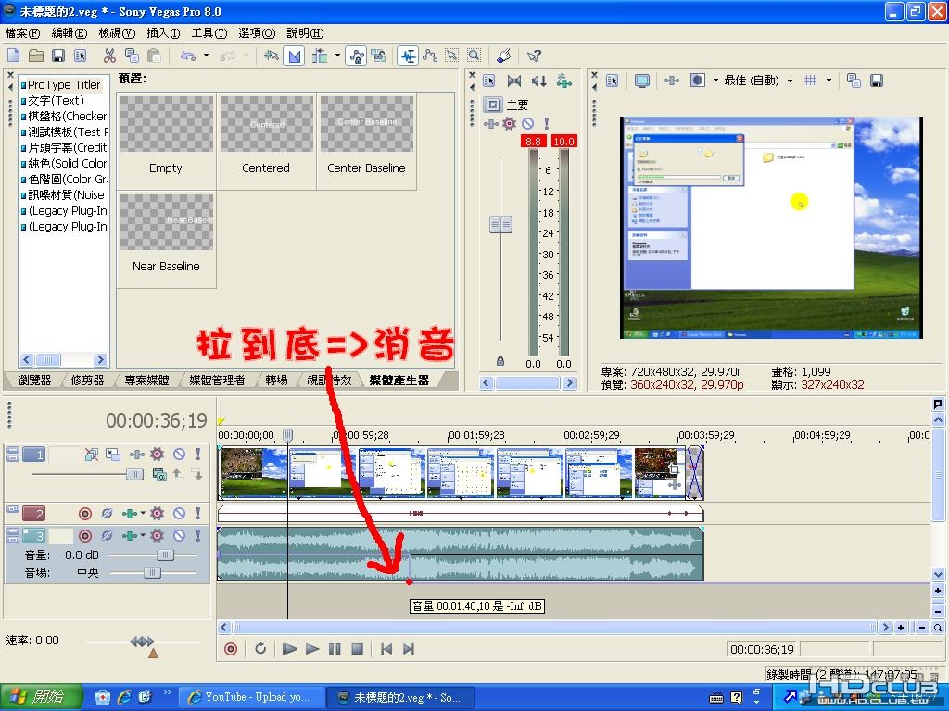Mute audio track 3
This screenshot has width=949, height=711.
coord(179,535)
